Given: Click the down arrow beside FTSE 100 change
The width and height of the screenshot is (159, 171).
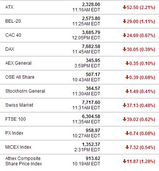Looking at the screenshot, I should coord(124,119).
